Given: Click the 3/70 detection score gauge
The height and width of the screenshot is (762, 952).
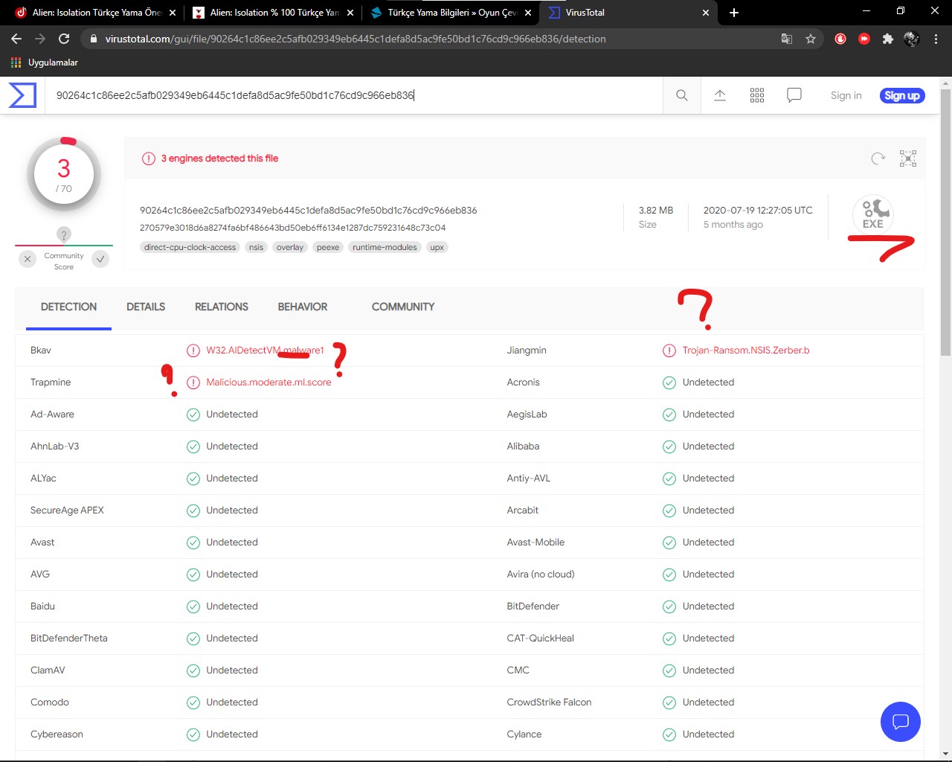Looking at the screenshot, I should (x=64, y=175).
